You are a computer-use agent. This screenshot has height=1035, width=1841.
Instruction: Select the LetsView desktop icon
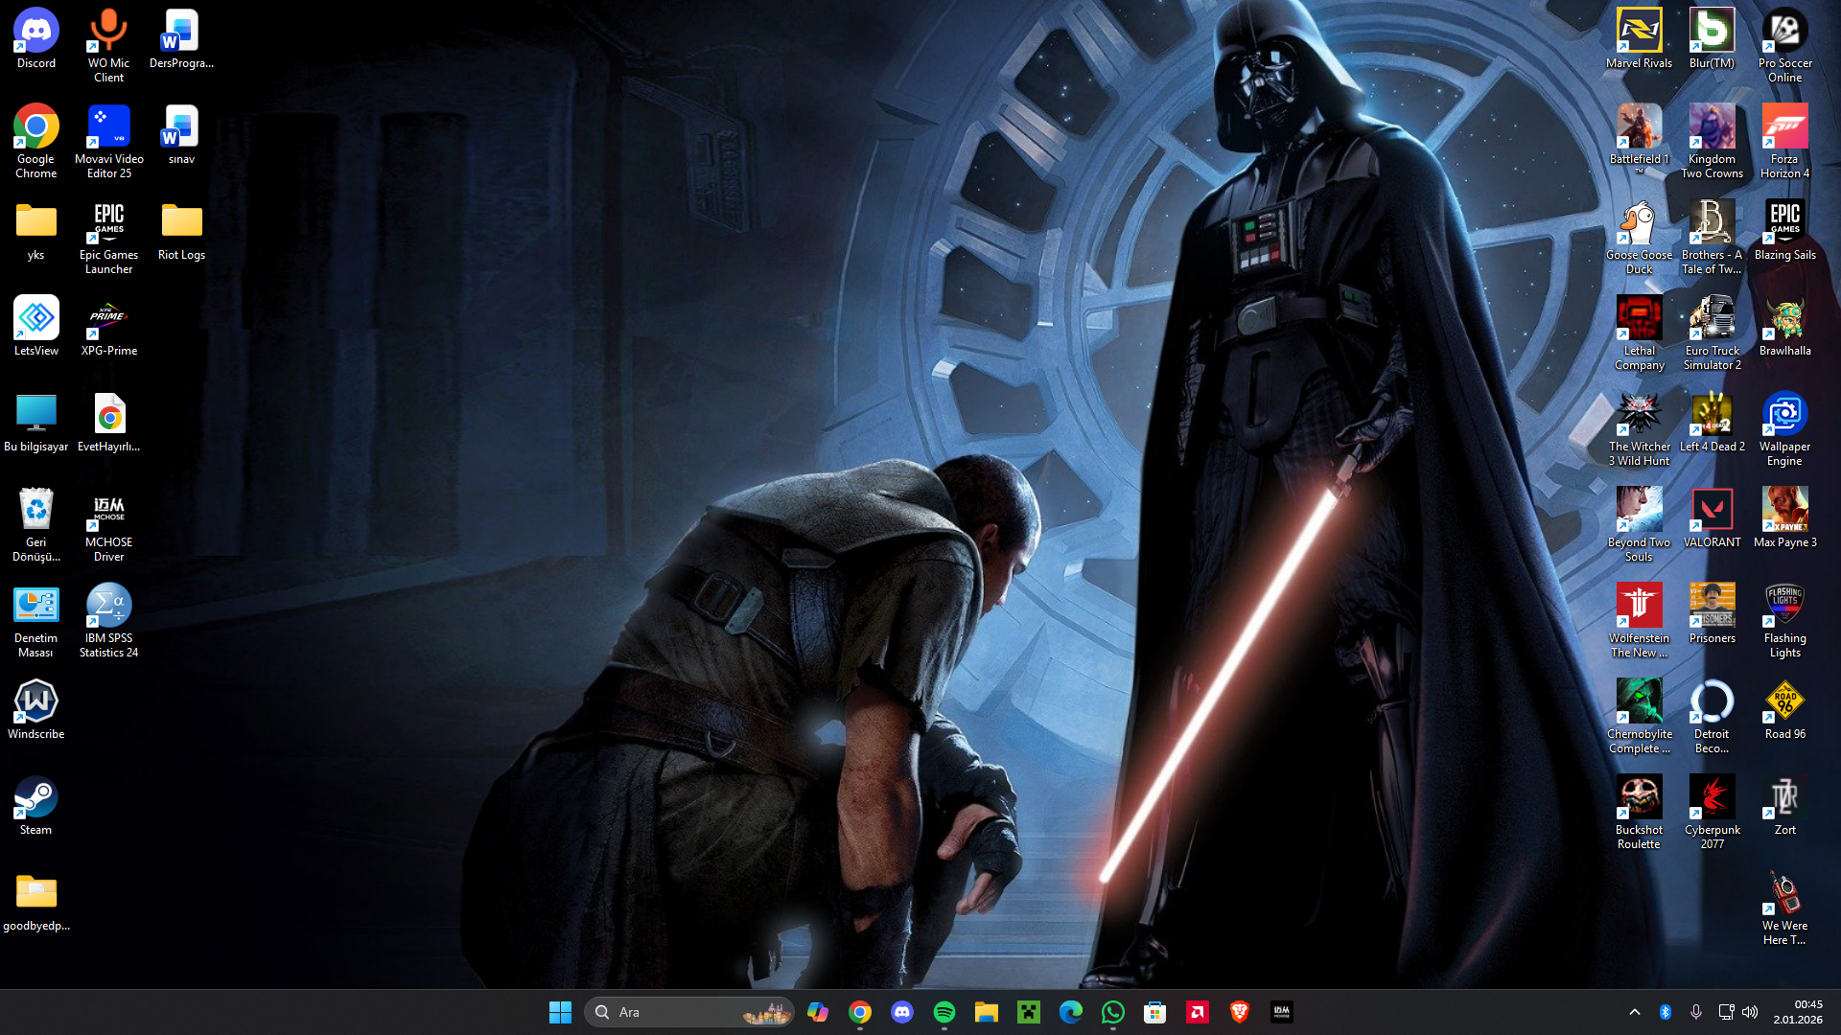click(x=36, y=327)
